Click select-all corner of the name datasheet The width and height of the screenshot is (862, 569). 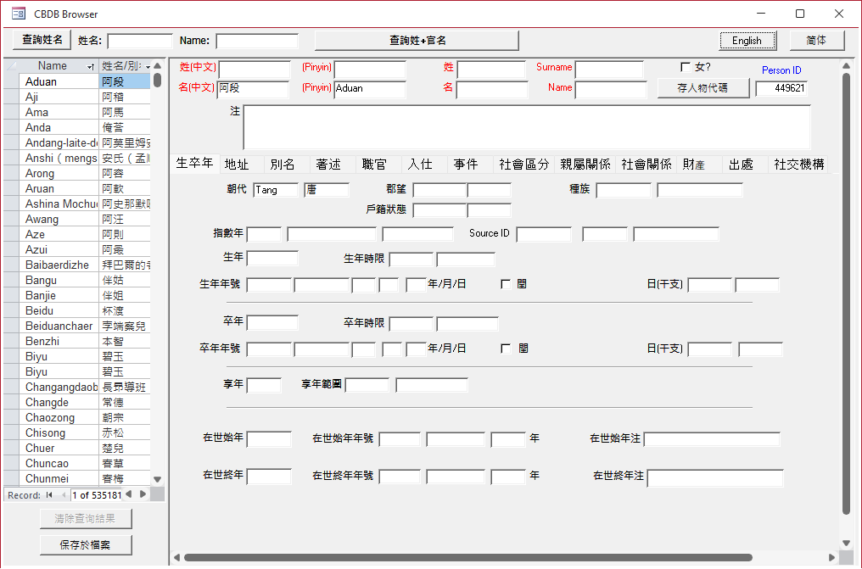pyautogui.click(x=11, y=66)
